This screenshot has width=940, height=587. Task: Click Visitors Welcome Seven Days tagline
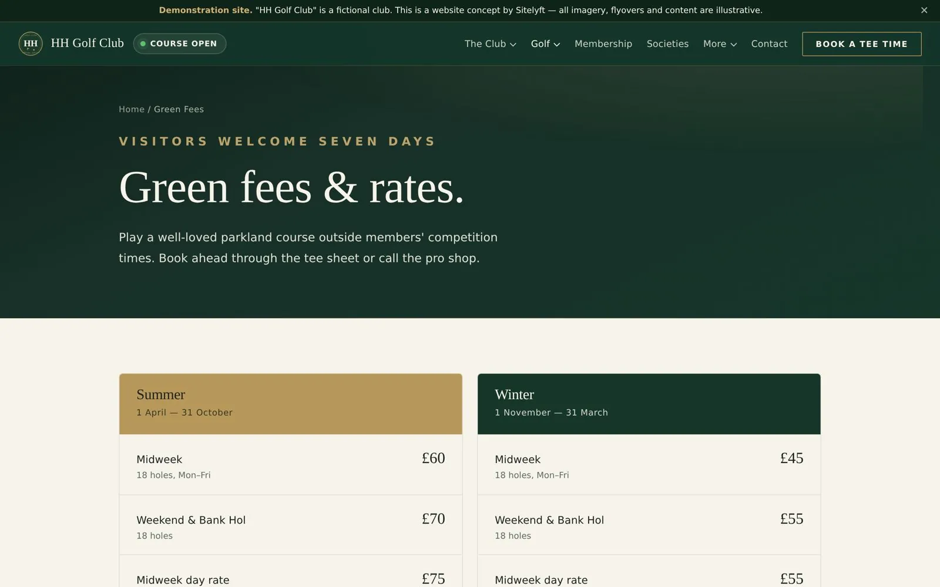tap(277, 141)
